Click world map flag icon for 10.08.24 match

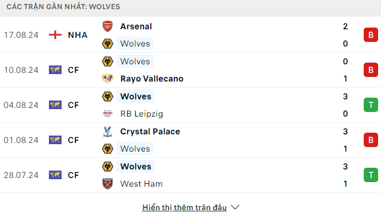55,70
